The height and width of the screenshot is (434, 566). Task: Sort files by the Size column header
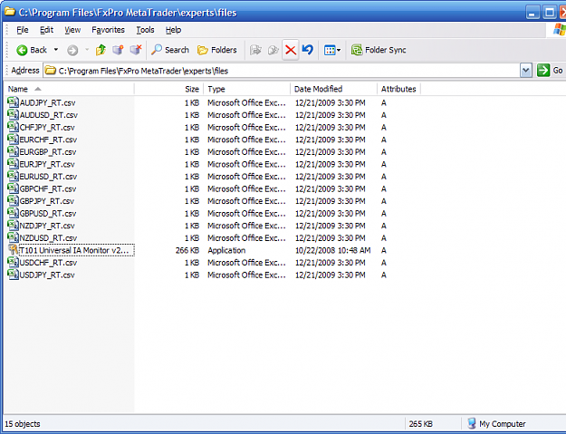(169, 89)
